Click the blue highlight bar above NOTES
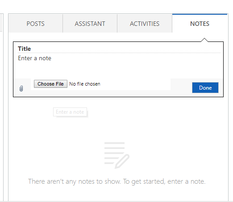233x202 pixels. click(x=200, y=14)
